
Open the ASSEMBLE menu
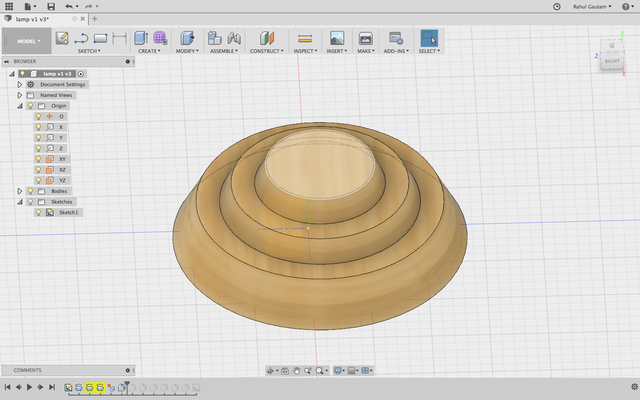click(224, 51)
